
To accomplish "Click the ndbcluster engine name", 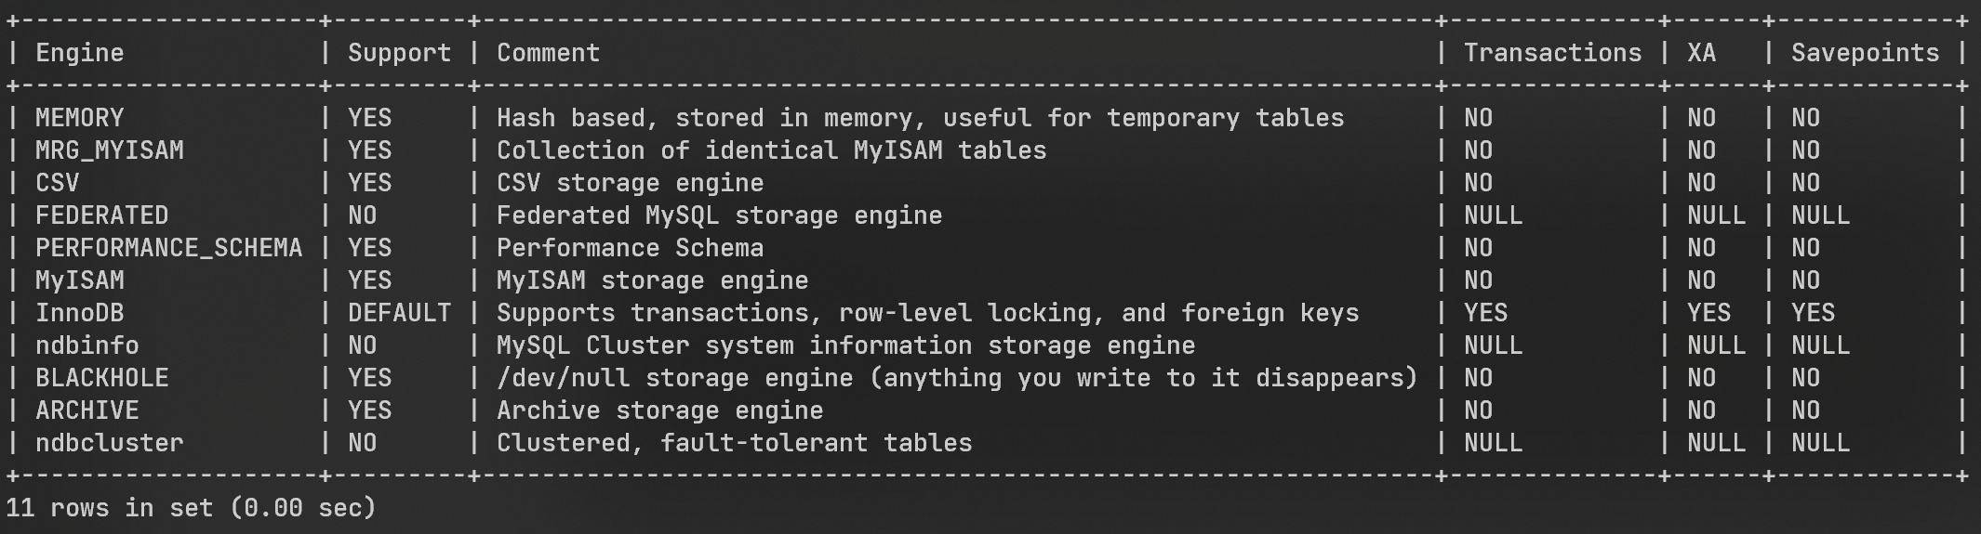I will pyautogui.click(x=109, y=443).
